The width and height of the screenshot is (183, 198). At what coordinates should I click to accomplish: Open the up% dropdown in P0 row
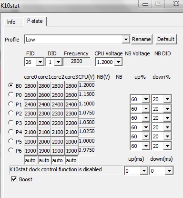coord(140,99)
